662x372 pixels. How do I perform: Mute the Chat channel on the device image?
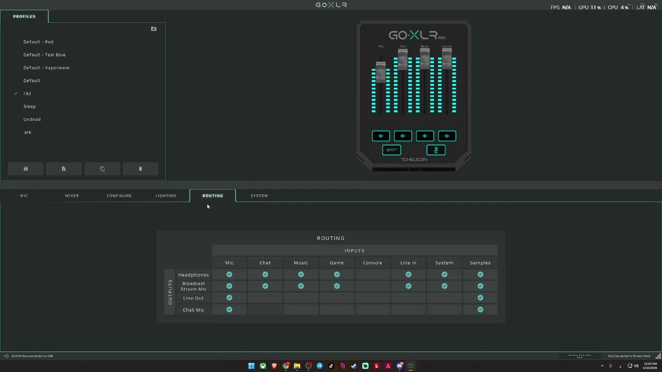tap(403, 136)
